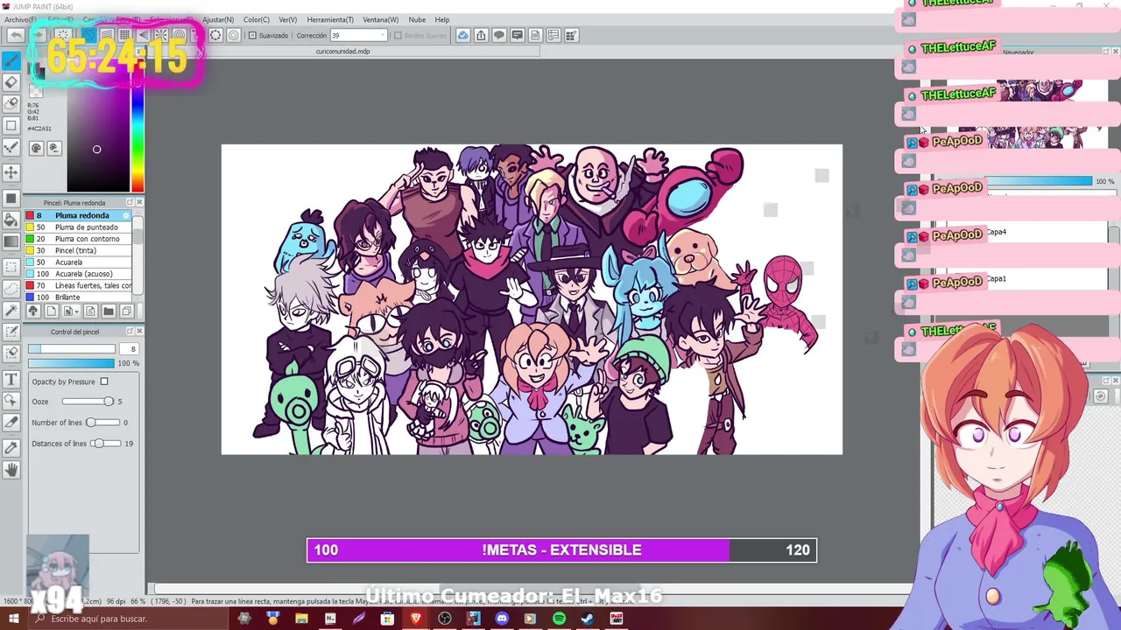Open the Ver(V) menu
1121x630 pixels.
click(287, 19)
